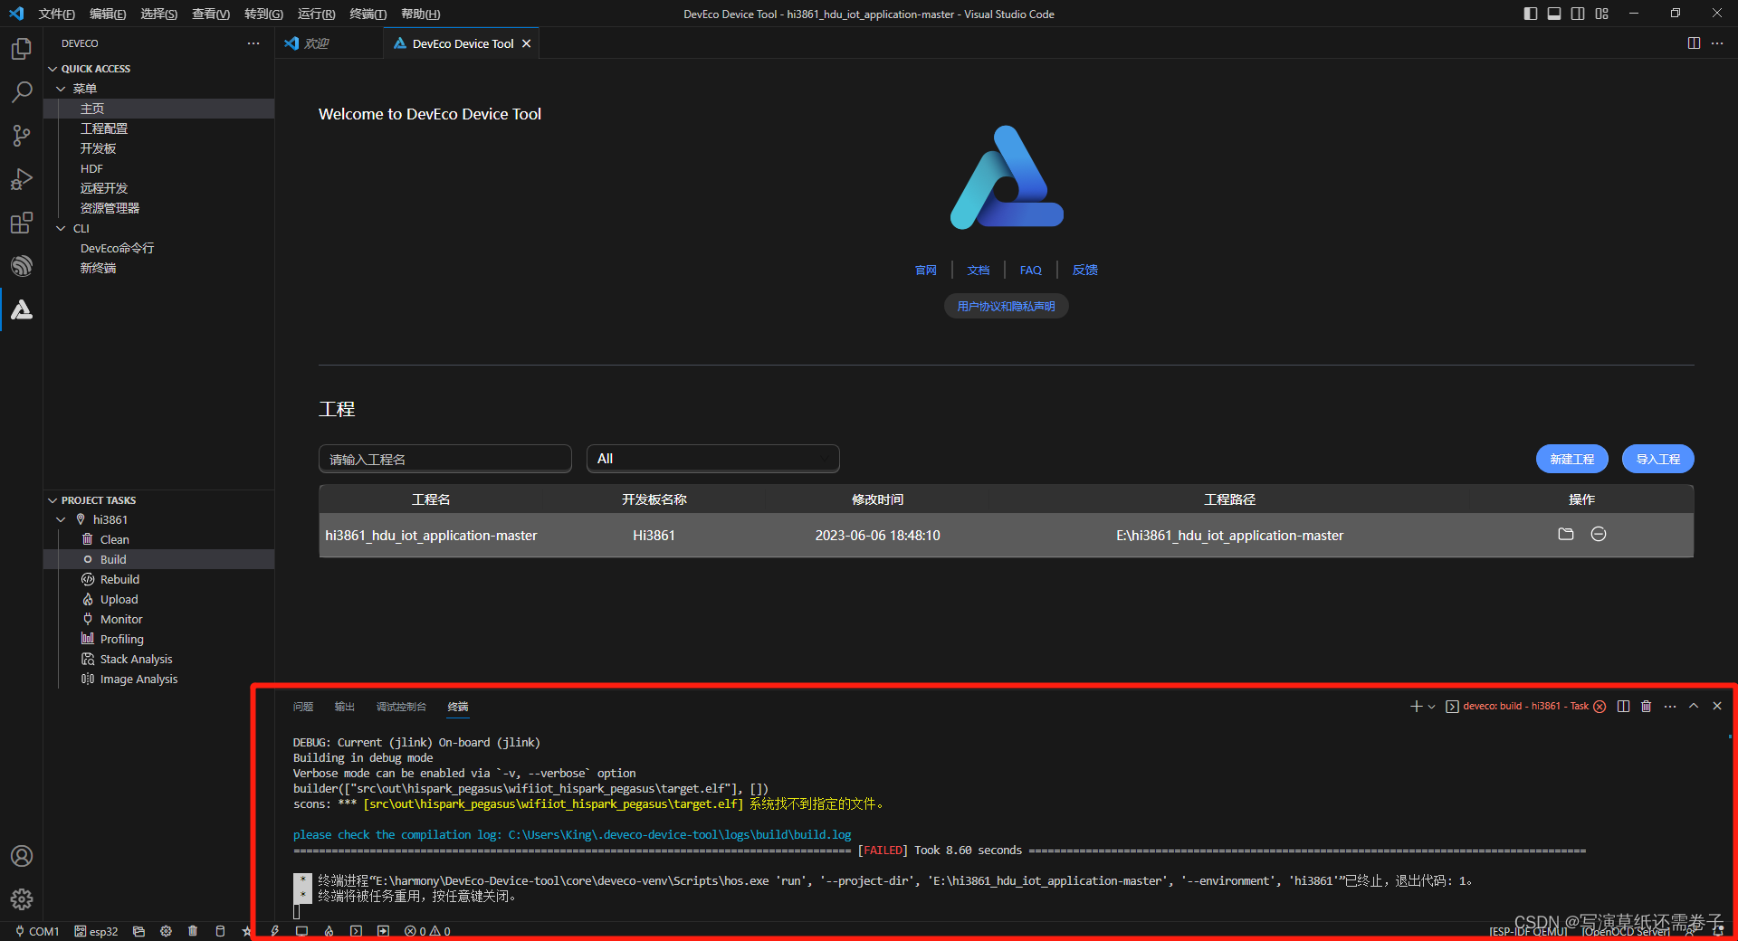Open the 编辑(E) menu
Screen dimensions: 1738x941
pyautogui.click(x=108, y=14)
